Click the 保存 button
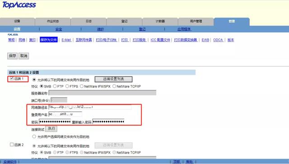289x164 pixels. pyautogui.click(x=12, y=56)
